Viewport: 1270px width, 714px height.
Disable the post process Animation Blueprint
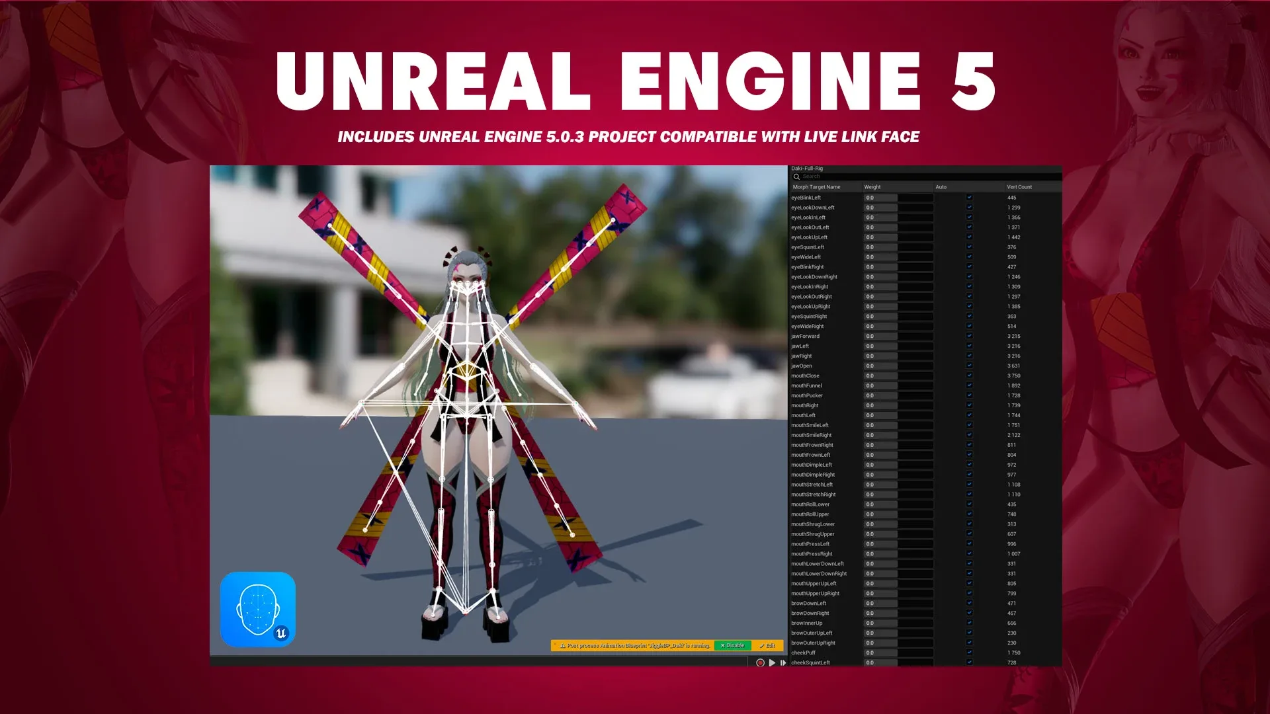[732, 645]
